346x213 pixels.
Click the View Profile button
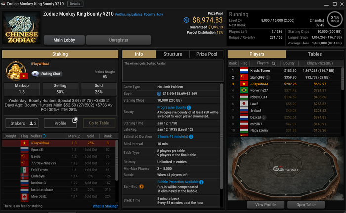pos(265,205)
